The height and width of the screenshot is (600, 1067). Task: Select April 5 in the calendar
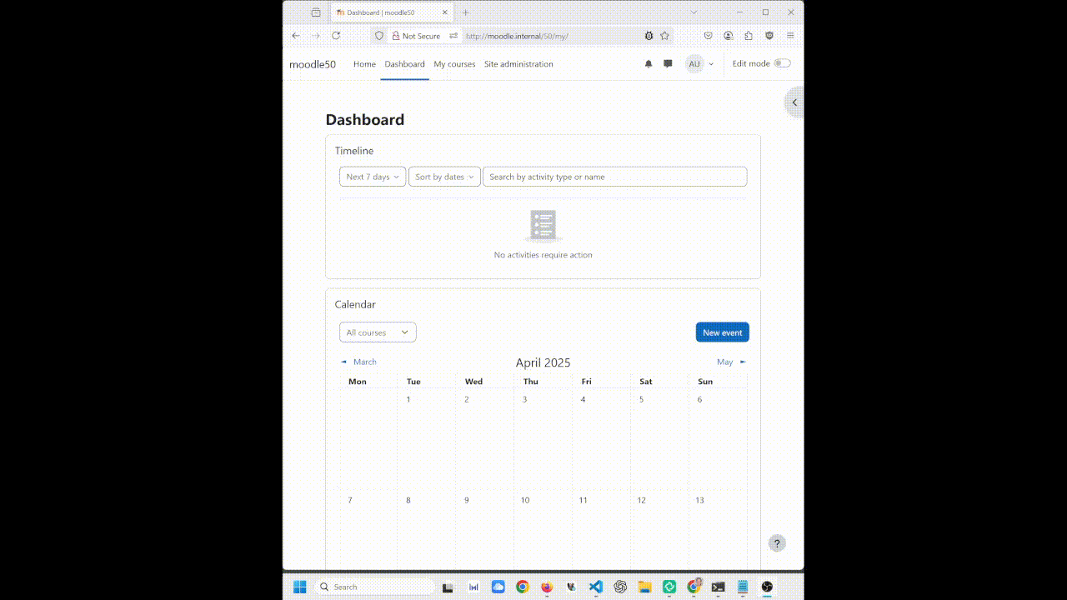tap(641, 399)
